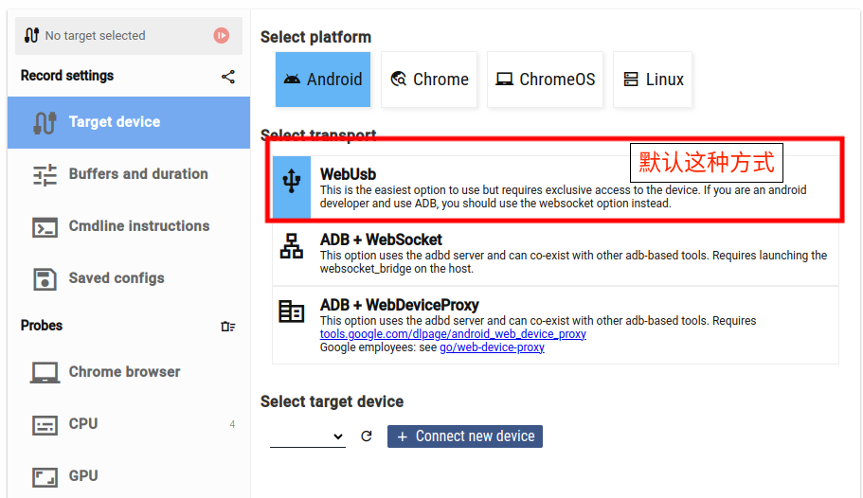The height and width of the screenshot is (498, 863).
Task: Click the Chrome browser laptop icon
Action: [x=45, y=372]
